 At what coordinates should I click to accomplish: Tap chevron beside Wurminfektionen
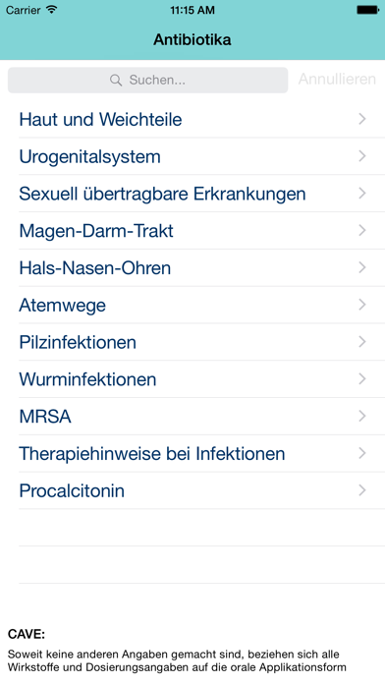pyautogui.click(x=361, y=379)
